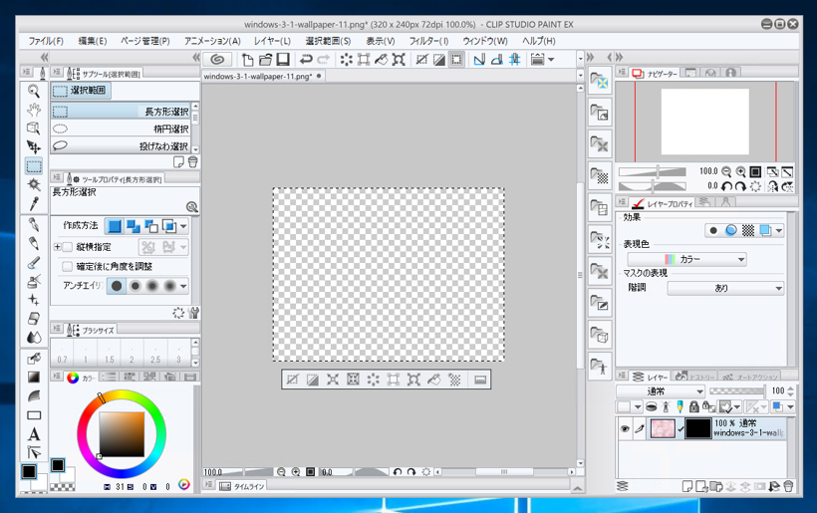817x513 pixels.
Task: Select the Hand move tool
Action: tap(34, 110)
